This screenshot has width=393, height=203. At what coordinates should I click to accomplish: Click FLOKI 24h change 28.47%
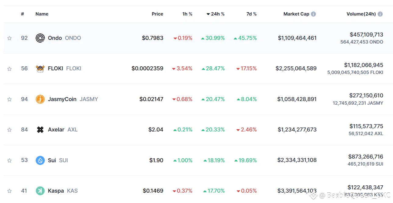pyautogui.click(x=213, y=68)
